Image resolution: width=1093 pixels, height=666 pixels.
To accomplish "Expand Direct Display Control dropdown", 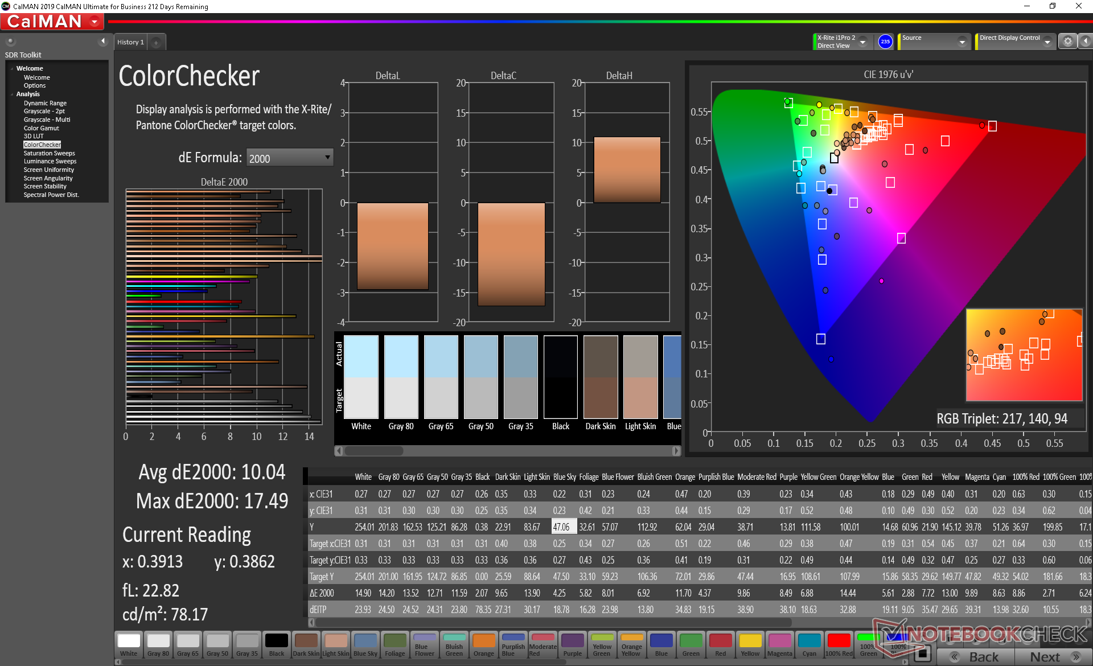I will [1047, 42].
